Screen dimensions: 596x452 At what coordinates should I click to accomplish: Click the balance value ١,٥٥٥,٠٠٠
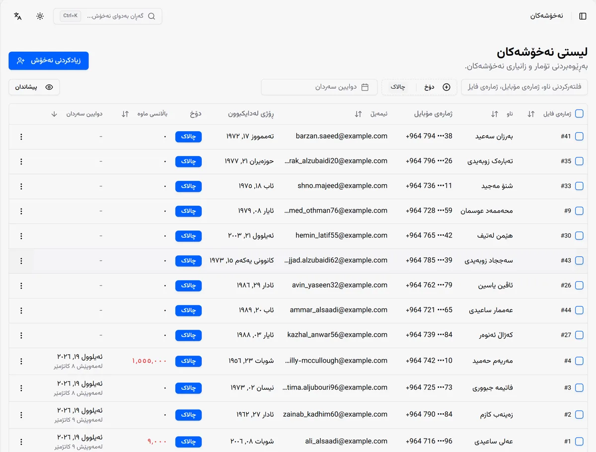(149, 361)
